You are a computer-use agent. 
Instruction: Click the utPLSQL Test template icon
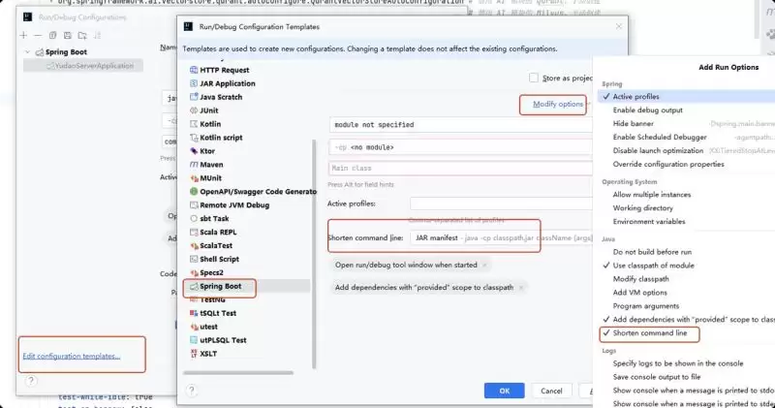(x=194, y=340)
